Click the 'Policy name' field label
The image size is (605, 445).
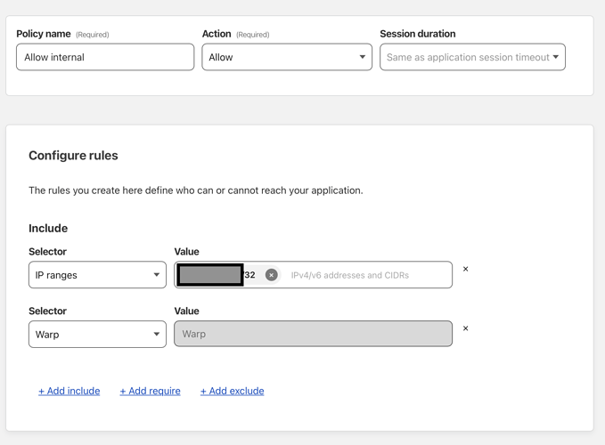tap(44, 34)
